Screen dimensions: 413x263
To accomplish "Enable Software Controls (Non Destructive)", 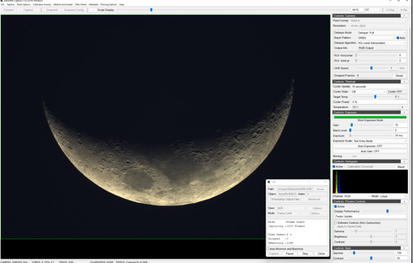I will [x=336, y=223].
